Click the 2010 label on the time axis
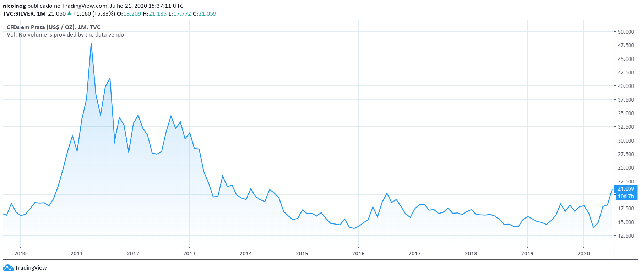The width and height of the screenshot is (641, 276). 20,253
